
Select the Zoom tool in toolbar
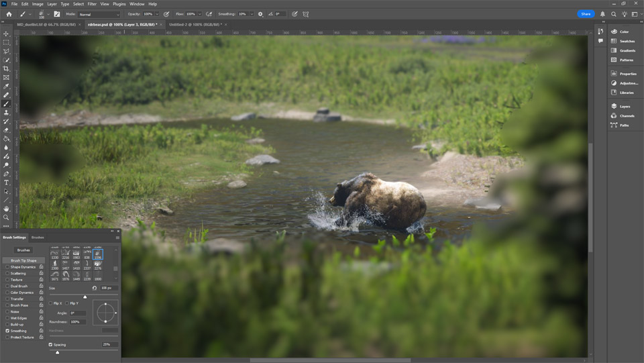coord(7,217)
